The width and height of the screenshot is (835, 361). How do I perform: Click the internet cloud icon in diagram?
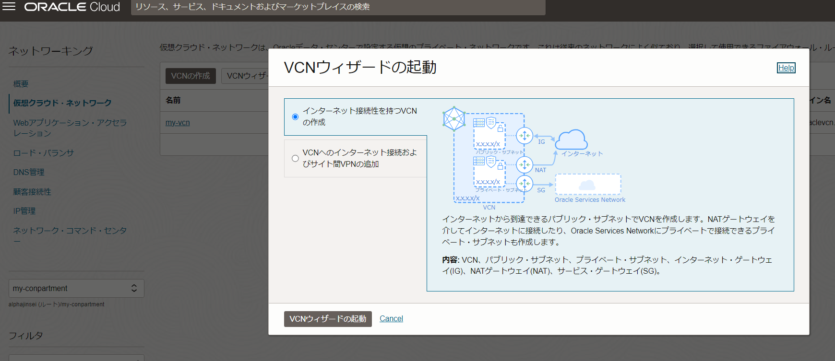(x=571, y=140)
